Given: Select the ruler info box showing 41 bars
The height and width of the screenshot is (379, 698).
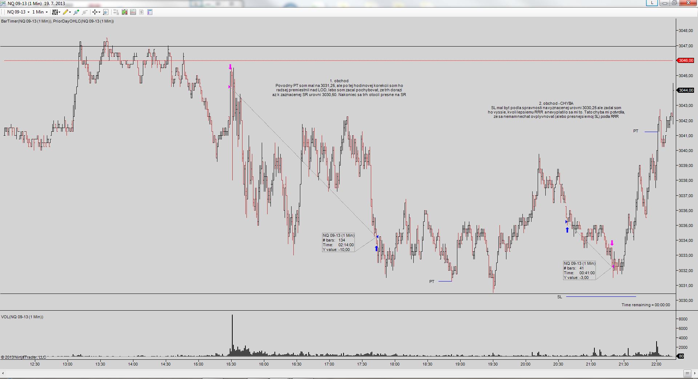Looking at the screenshot, I should pos(579,271).
